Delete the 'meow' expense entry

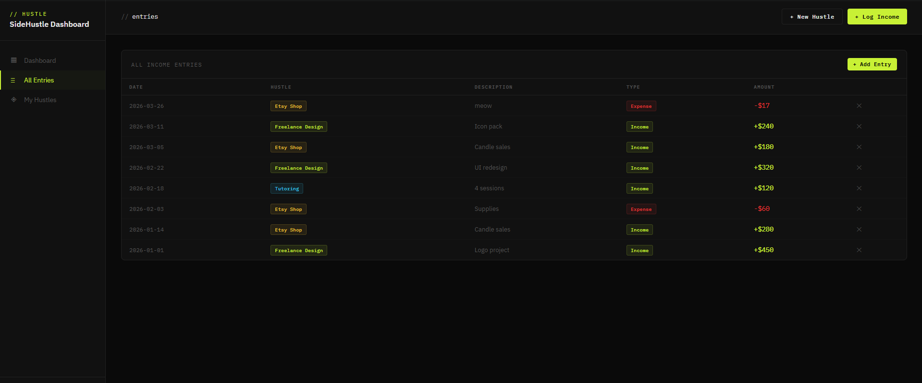(x=859, y=106)
